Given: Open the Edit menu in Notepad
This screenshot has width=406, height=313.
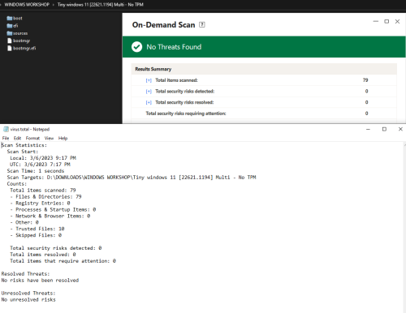Looking at the screenshot, I should pos(17,138).
